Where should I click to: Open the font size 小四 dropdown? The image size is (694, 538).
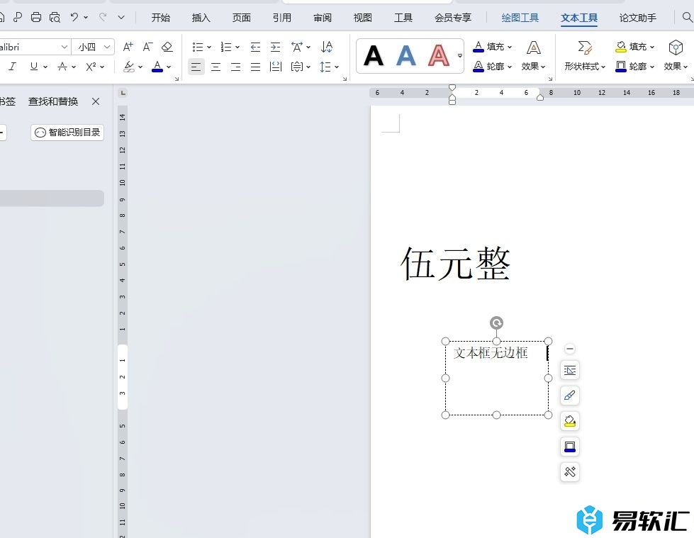(106, 47)
